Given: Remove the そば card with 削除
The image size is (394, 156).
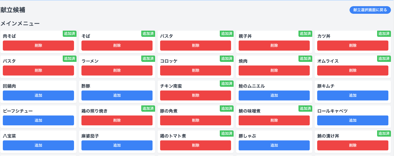Looking at the screenshot, I should click(117, 46).
